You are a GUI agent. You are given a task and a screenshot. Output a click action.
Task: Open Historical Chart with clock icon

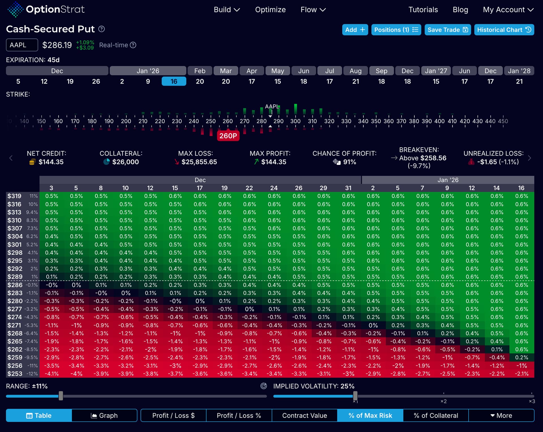504,30
